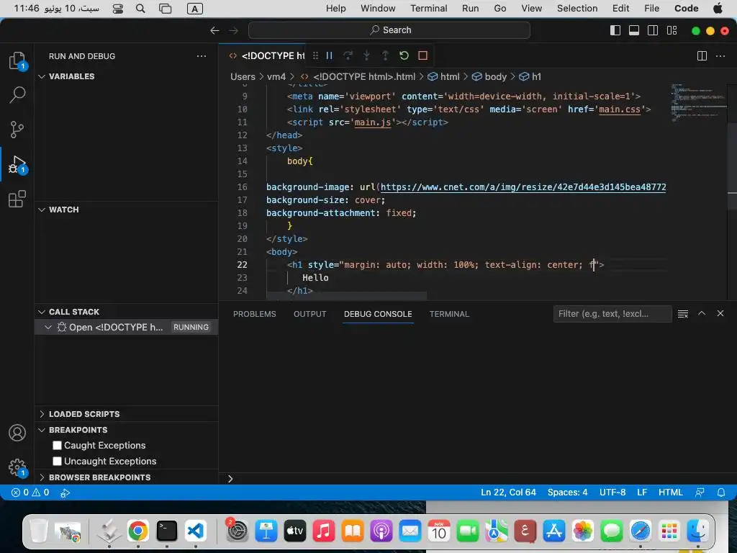The width and height of the screenshot is (737, 553).
Task: Toggle the secondary side bar layout icon
Action: tap(652, 30)
